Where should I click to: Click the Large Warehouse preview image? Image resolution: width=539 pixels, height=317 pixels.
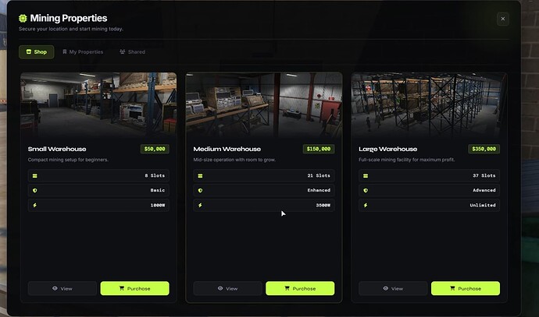[429, 105]
